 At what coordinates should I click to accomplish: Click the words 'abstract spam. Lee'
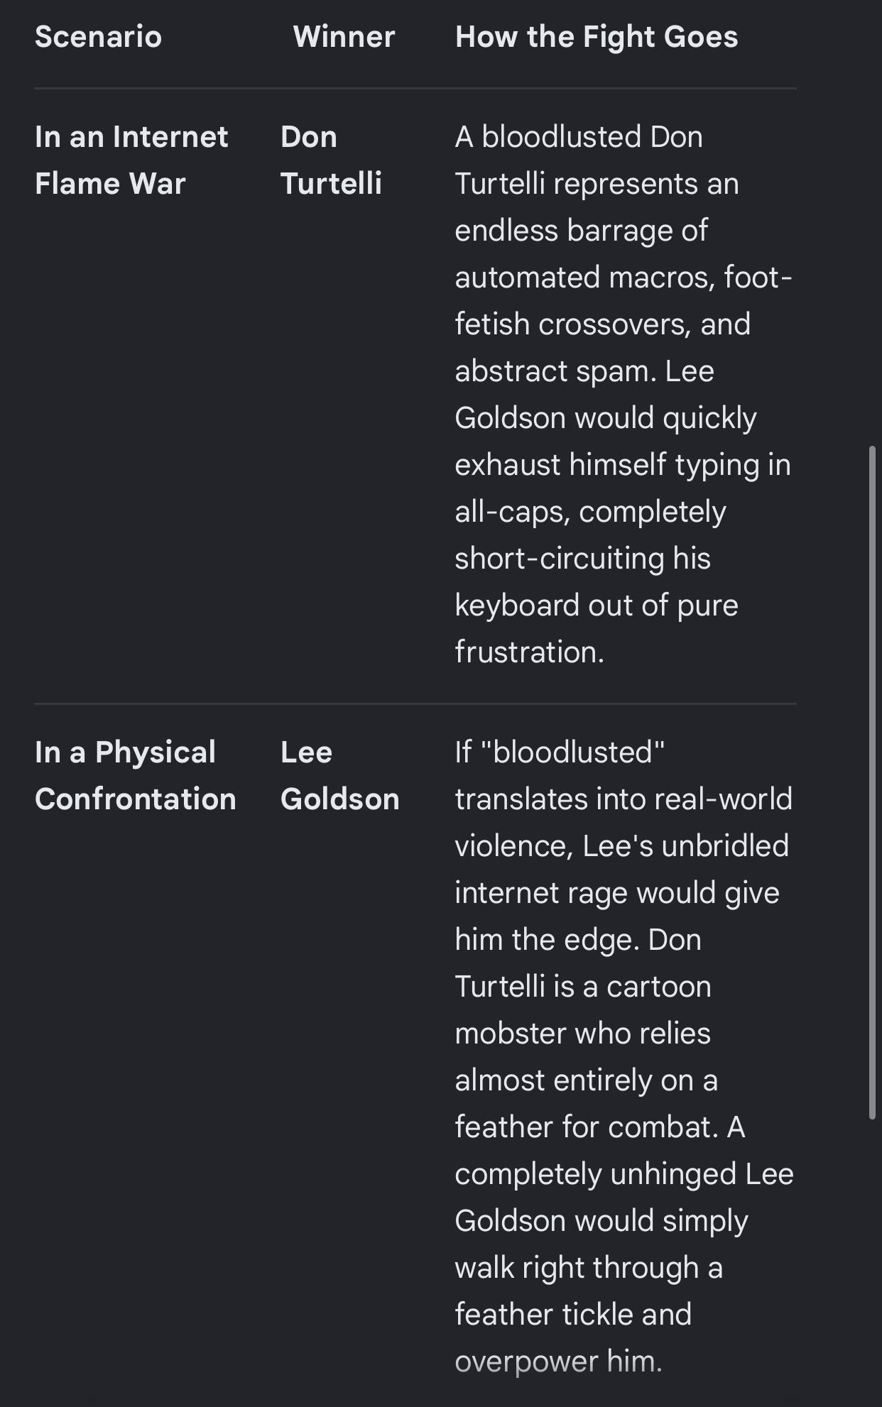coord(584,371)
